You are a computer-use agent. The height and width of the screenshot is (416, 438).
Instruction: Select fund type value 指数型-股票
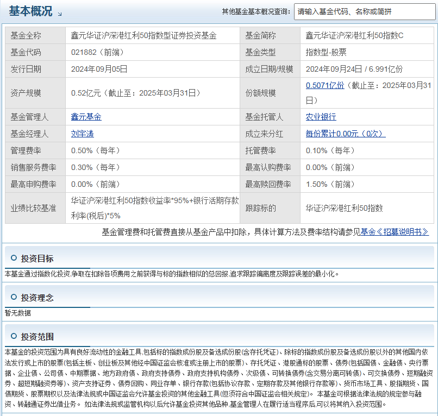click(x=326, y=52)
